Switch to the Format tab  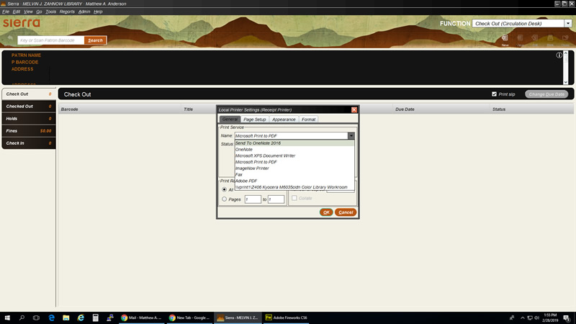pyautogui.click(x=309, y=120)
